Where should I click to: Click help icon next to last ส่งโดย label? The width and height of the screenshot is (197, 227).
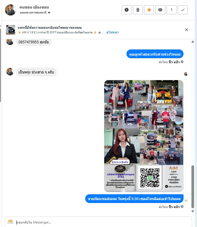point(182,207)
